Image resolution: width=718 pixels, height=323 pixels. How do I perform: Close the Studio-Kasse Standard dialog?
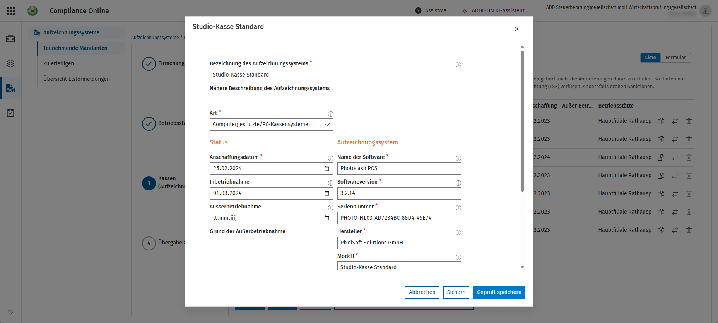[x=517, y=29]
